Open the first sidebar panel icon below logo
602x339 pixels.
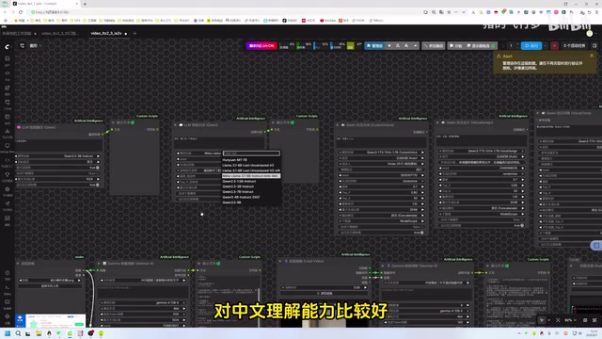point(7,58)
